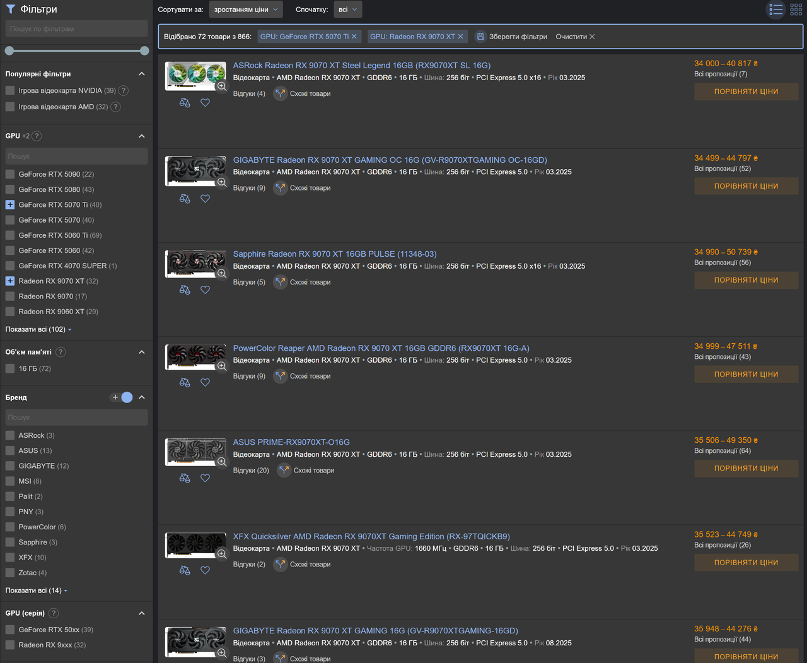
Task: Expand Показати всі (14) brand list
Action: pyautogui.click(x=37, y=590)
